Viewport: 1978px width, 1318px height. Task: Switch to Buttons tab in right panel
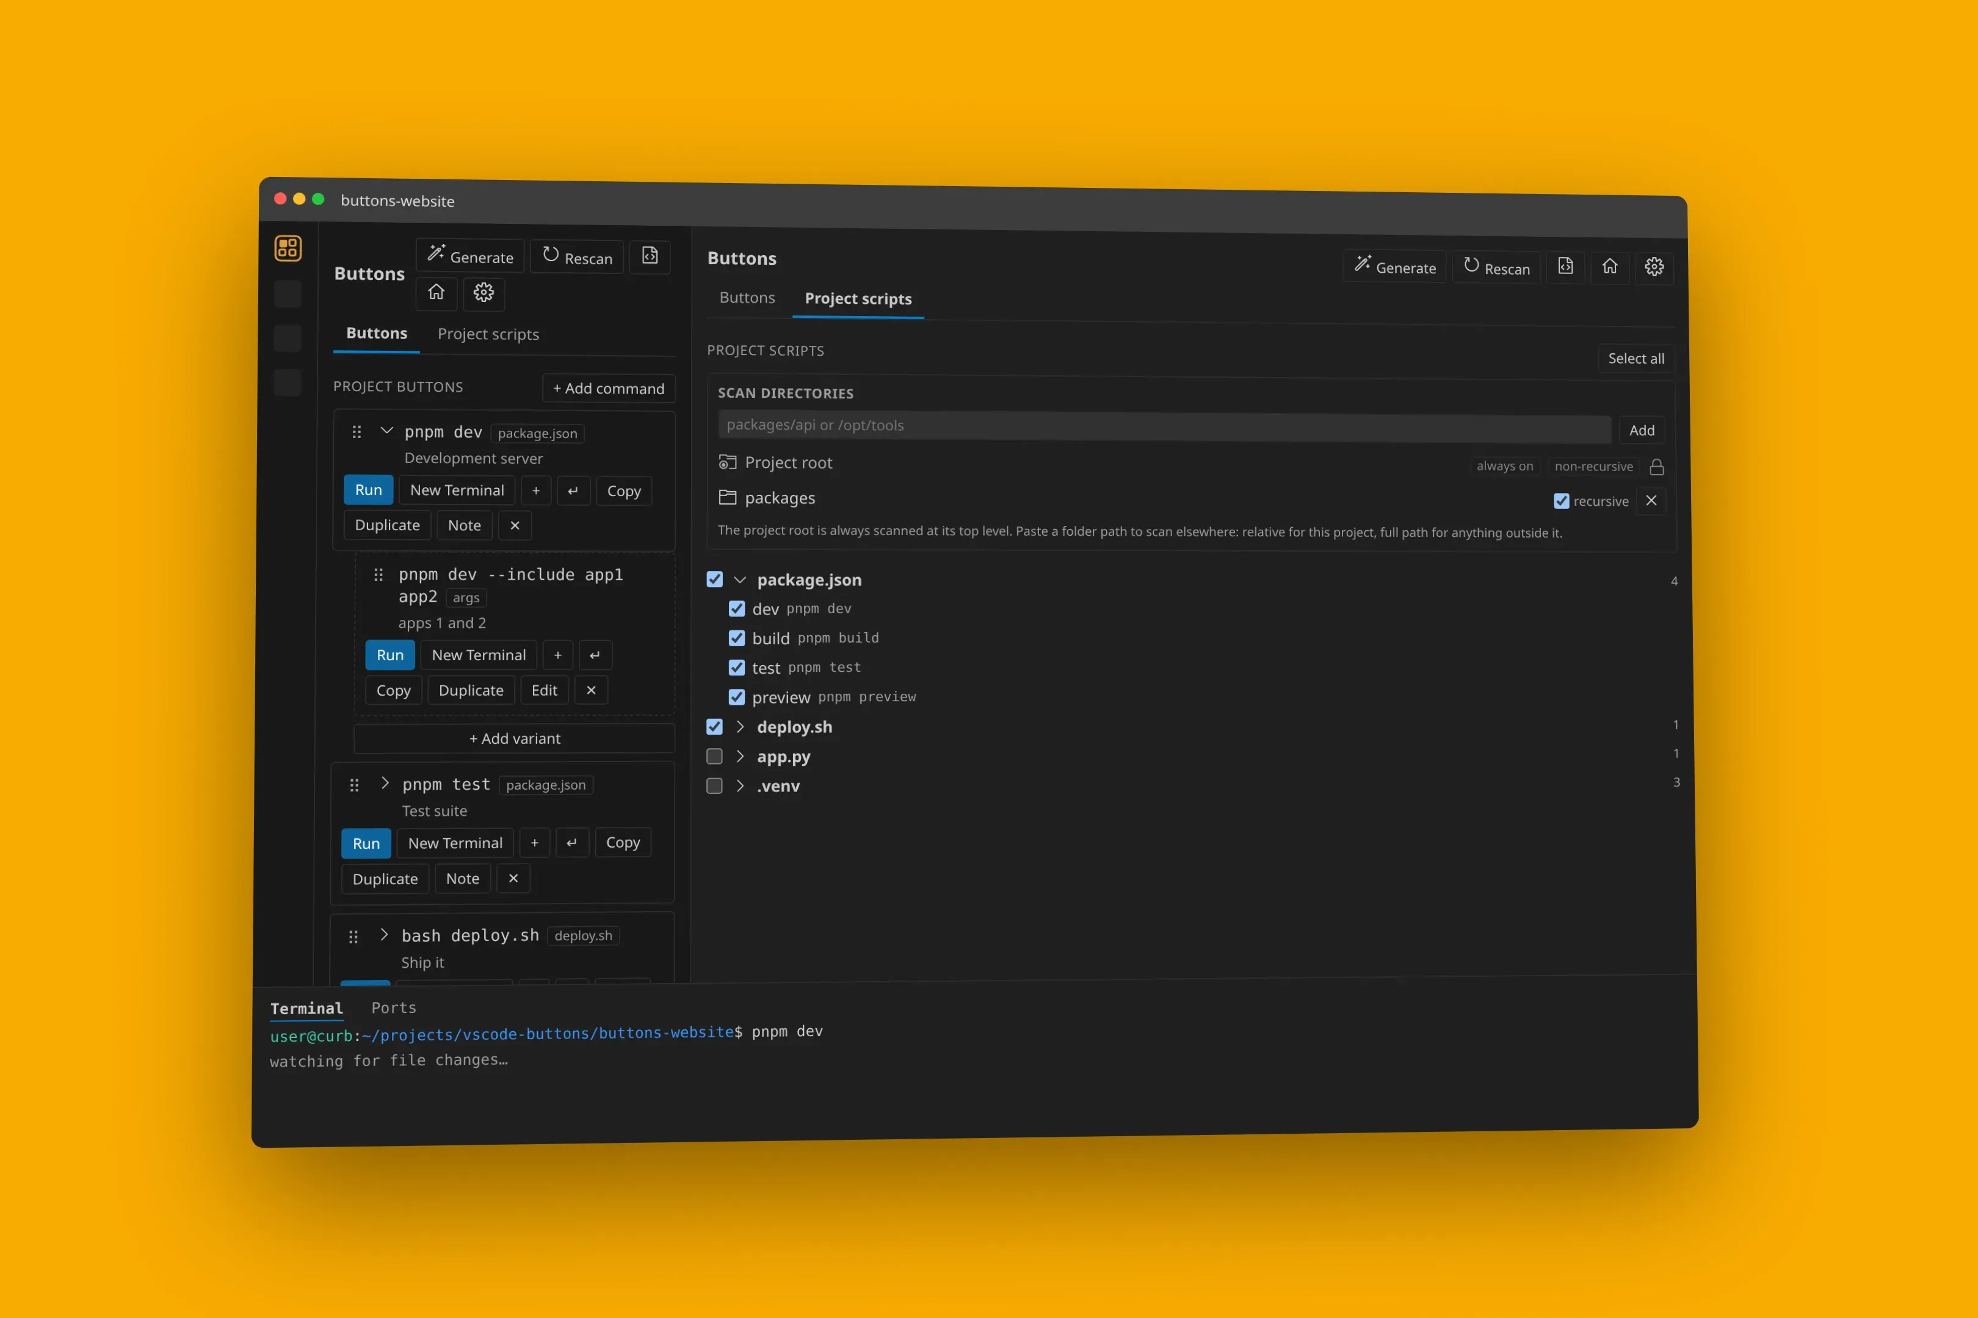pyautogui.click(x=747, y=298)
